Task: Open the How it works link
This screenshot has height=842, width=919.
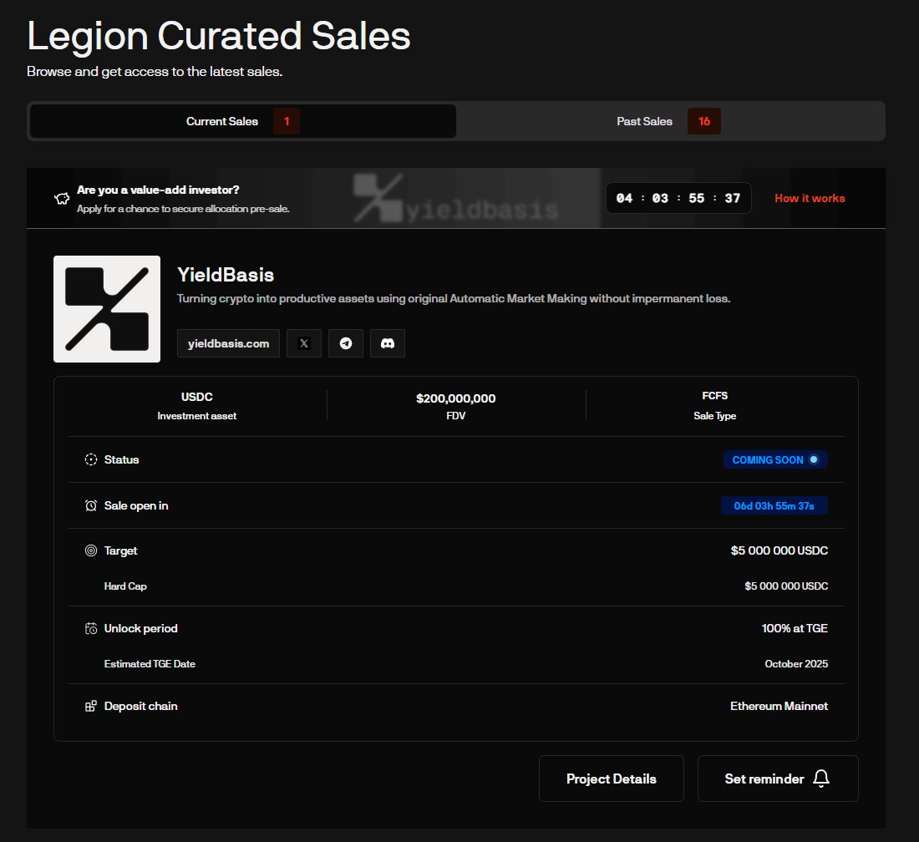Action: pyautogui.click(x=810, y=198)
